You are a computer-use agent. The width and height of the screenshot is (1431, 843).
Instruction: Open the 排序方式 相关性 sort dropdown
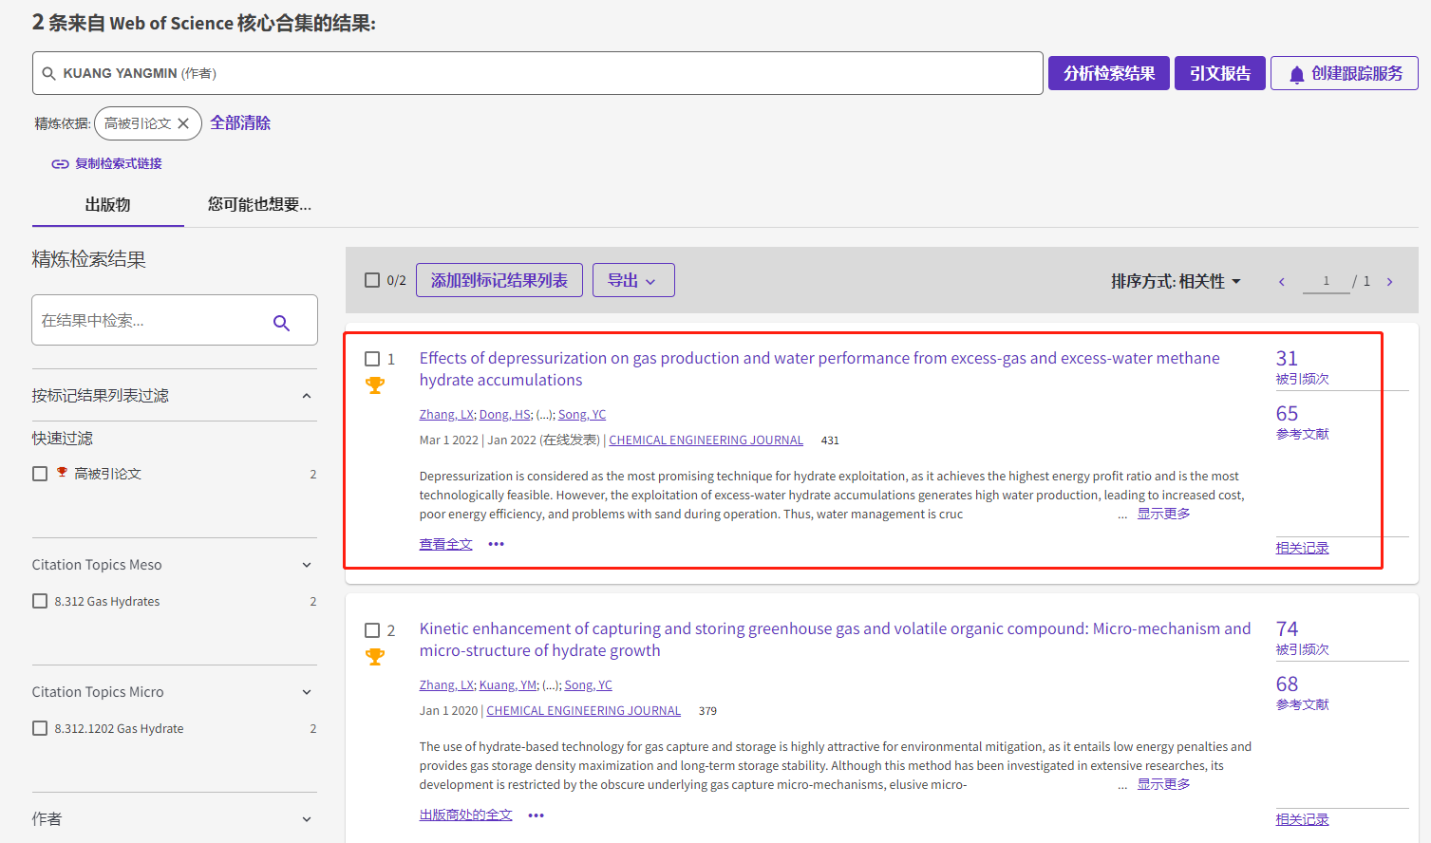(x=1176, y=282)
